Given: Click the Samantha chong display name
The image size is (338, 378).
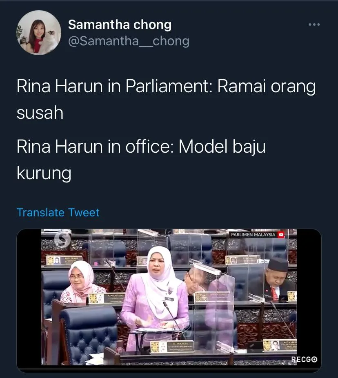Looking at the screenshot, I should click(x=120, y=24).
